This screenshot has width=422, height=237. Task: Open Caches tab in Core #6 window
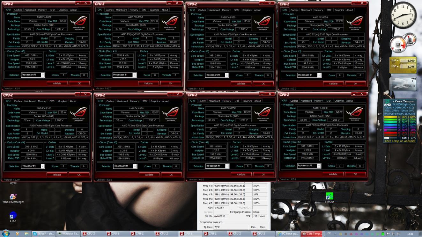point(203,101)
